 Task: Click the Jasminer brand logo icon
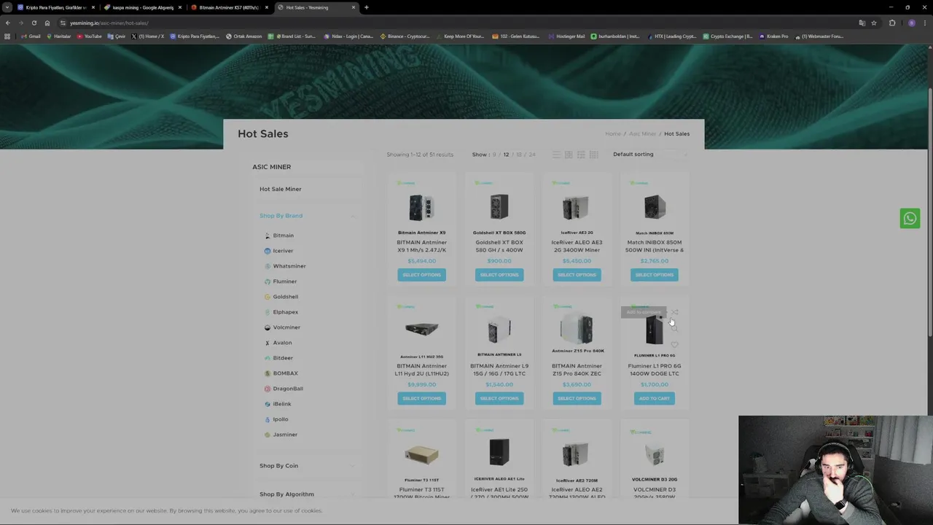pyautogui.click(x=268, y=435)
